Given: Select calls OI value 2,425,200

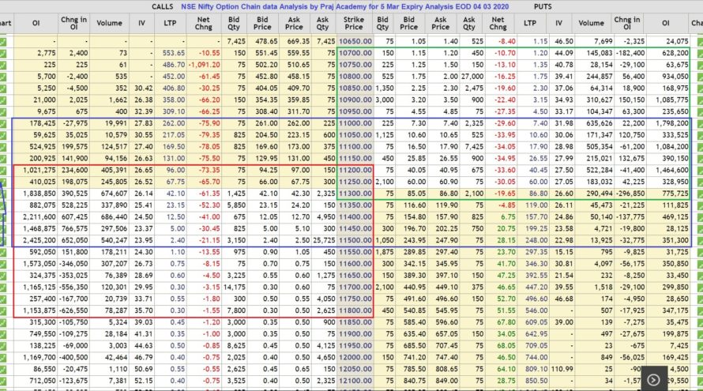Looking at the screenshot, I should click(39, 240).
